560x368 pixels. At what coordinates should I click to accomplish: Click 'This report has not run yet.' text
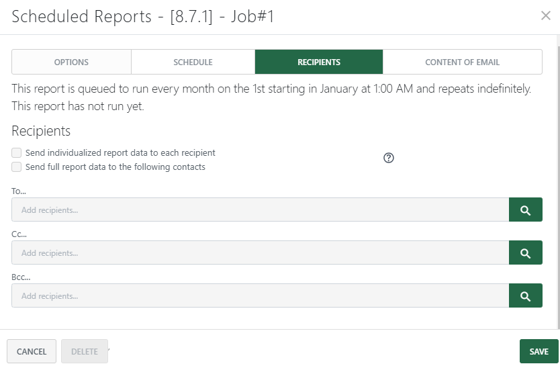(x=78, y=106)
